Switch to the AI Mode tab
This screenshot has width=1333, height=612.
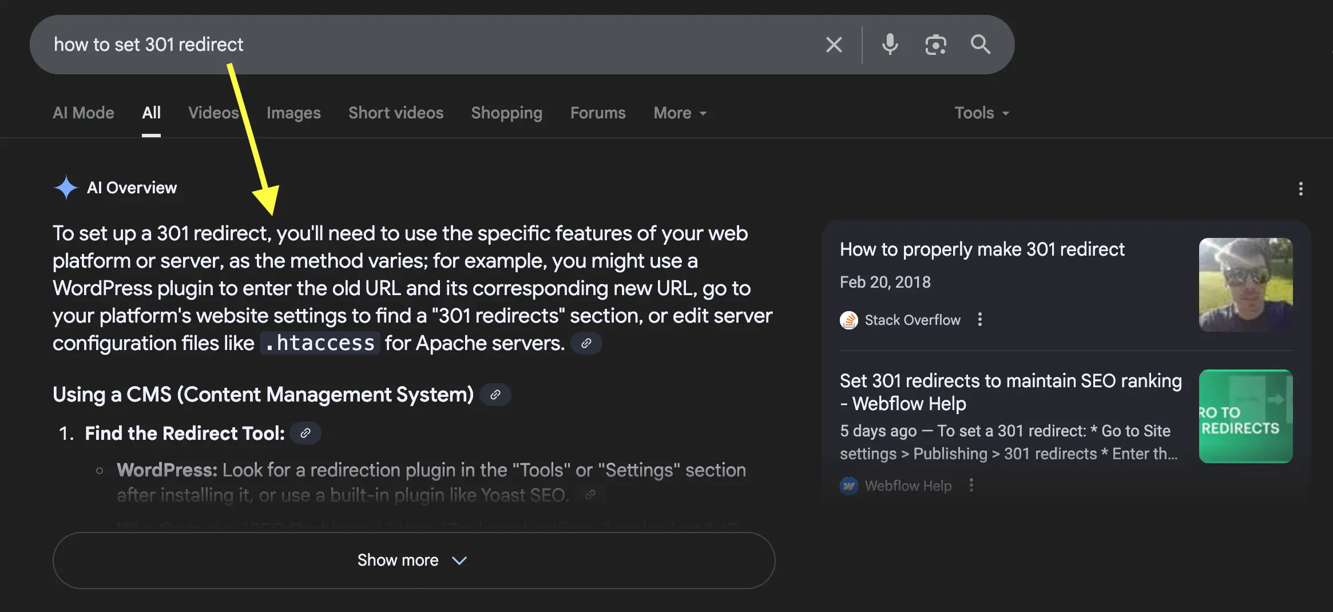[84, 113]
